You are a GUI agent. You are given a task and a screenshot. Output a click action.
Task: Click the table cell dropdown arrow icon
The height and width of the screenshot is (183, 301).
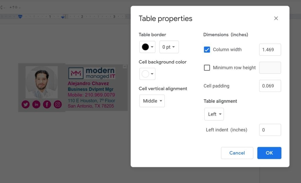point(125,66)
